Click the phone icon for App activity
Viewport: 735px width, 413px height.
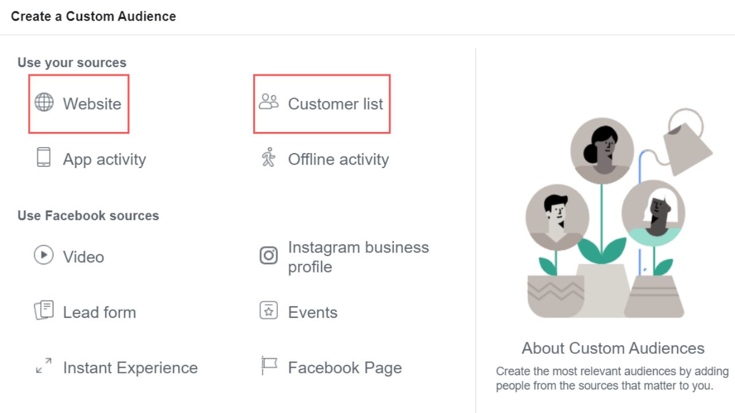pyautogui.click(x=44, y=158)
